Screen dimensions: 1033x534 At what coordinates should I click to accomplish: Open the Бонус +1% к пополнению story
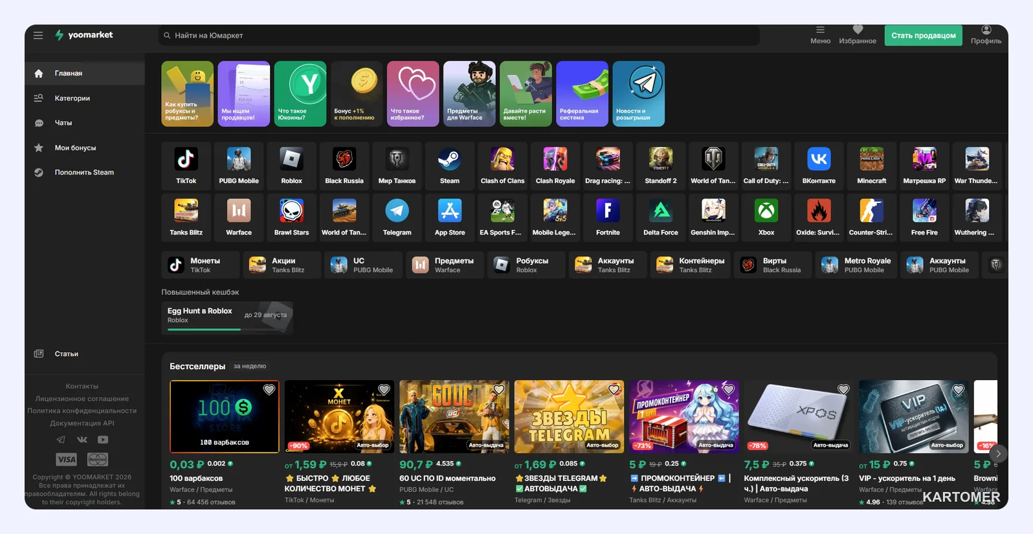pos(357,94)
